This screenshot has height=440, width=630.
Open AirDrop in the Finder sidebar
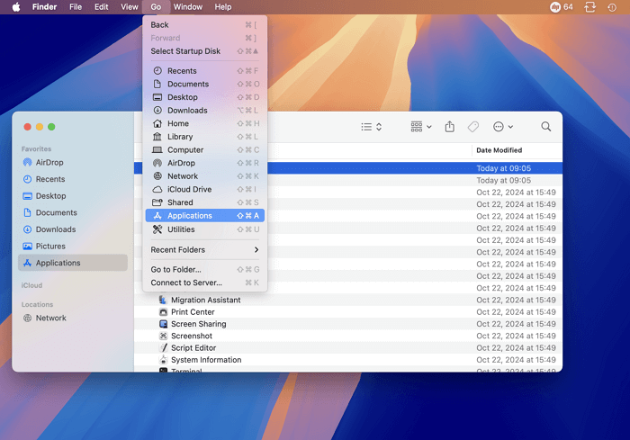pos(49,163)
